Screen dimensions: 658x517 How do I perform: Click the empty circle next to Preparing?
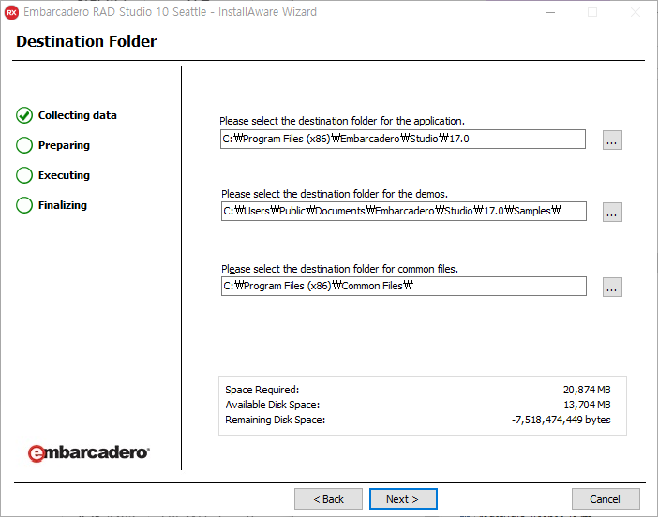pyautogui.click(x=24, y=145)
